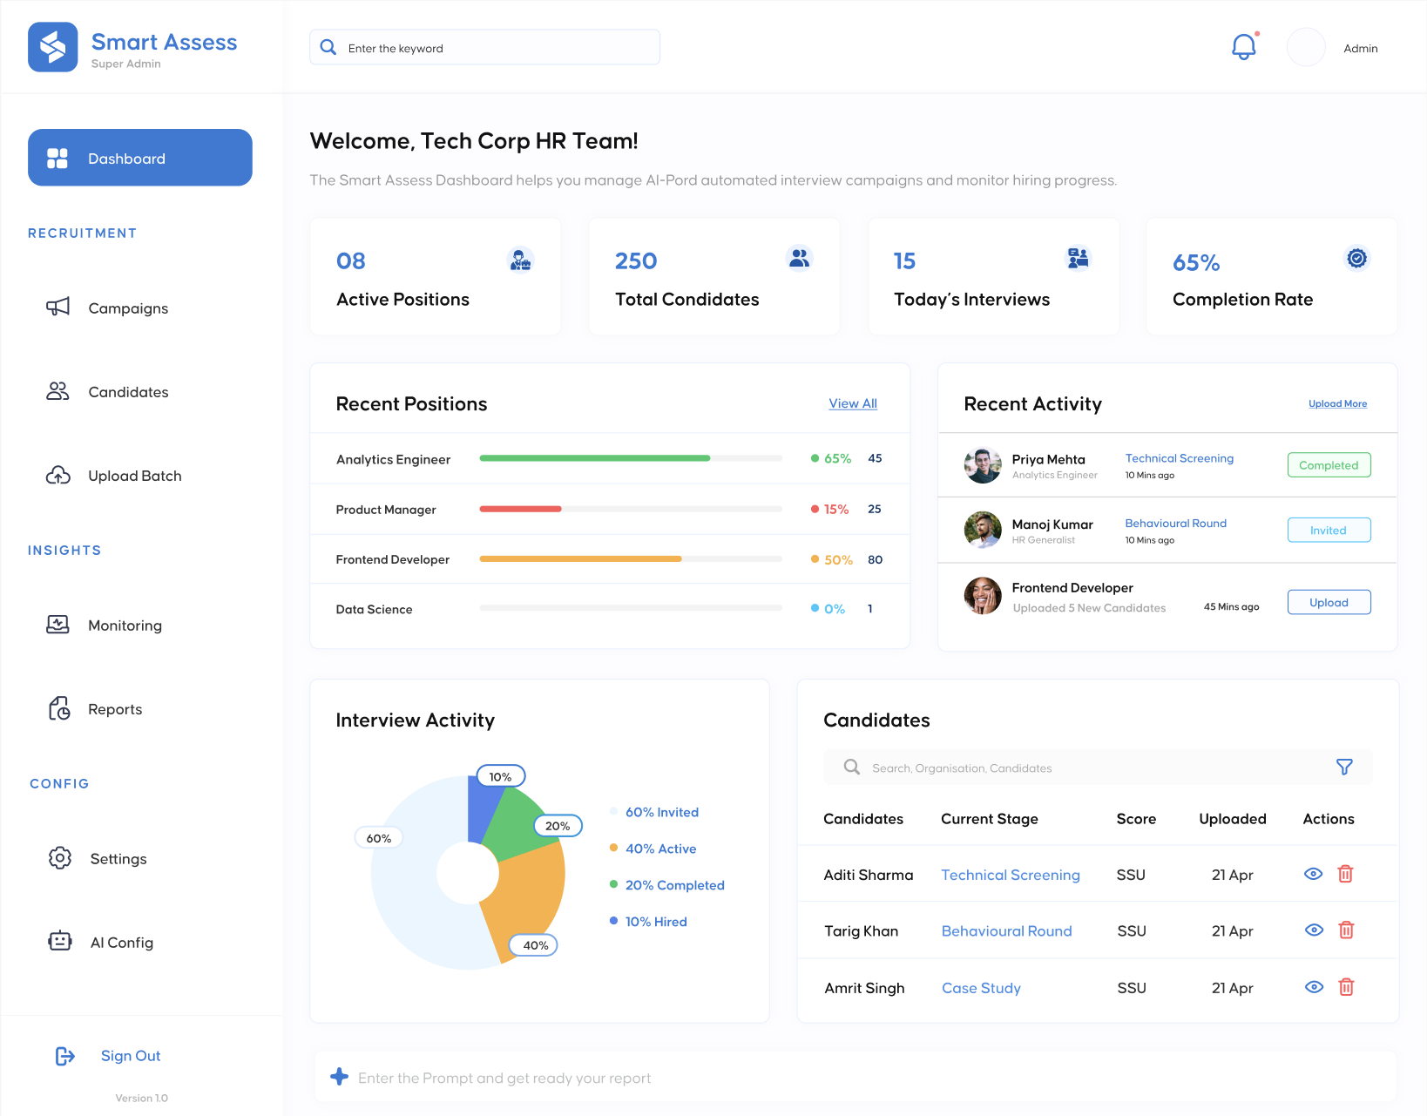Show Aditi Sharma's candidate details via eye icon

click(x=1314, y=874)
